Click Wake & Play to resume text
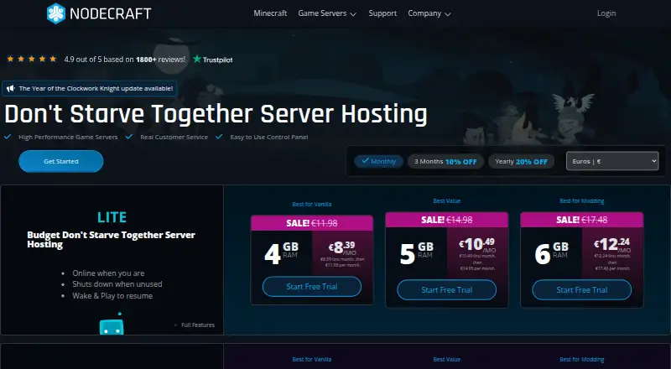Image resolution: width=671 pixels, height=369 pixels. point(112,296)
